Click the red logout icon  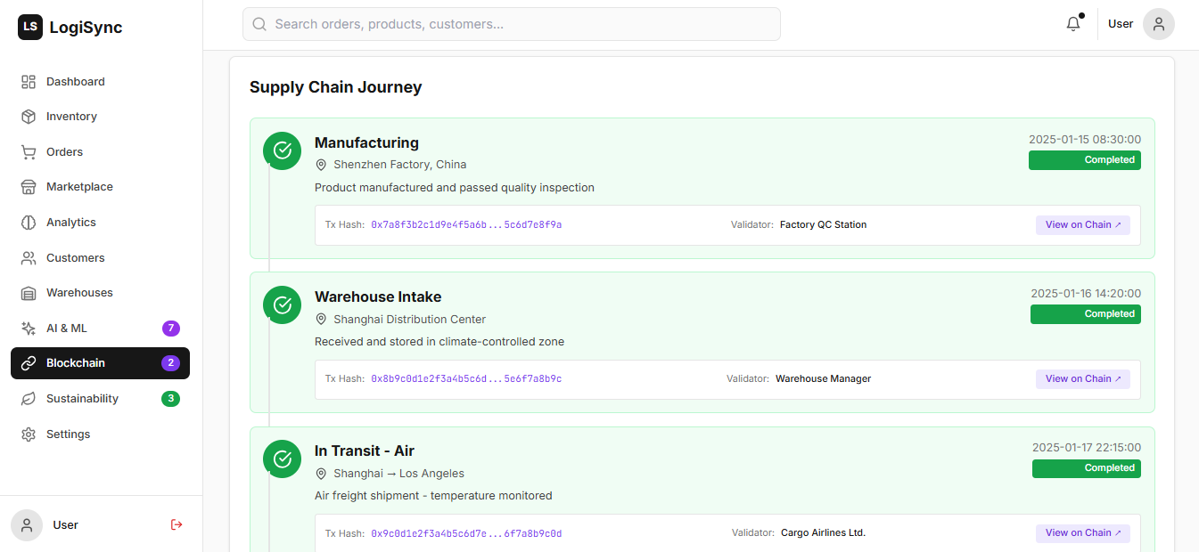click(x=177, y=525)
